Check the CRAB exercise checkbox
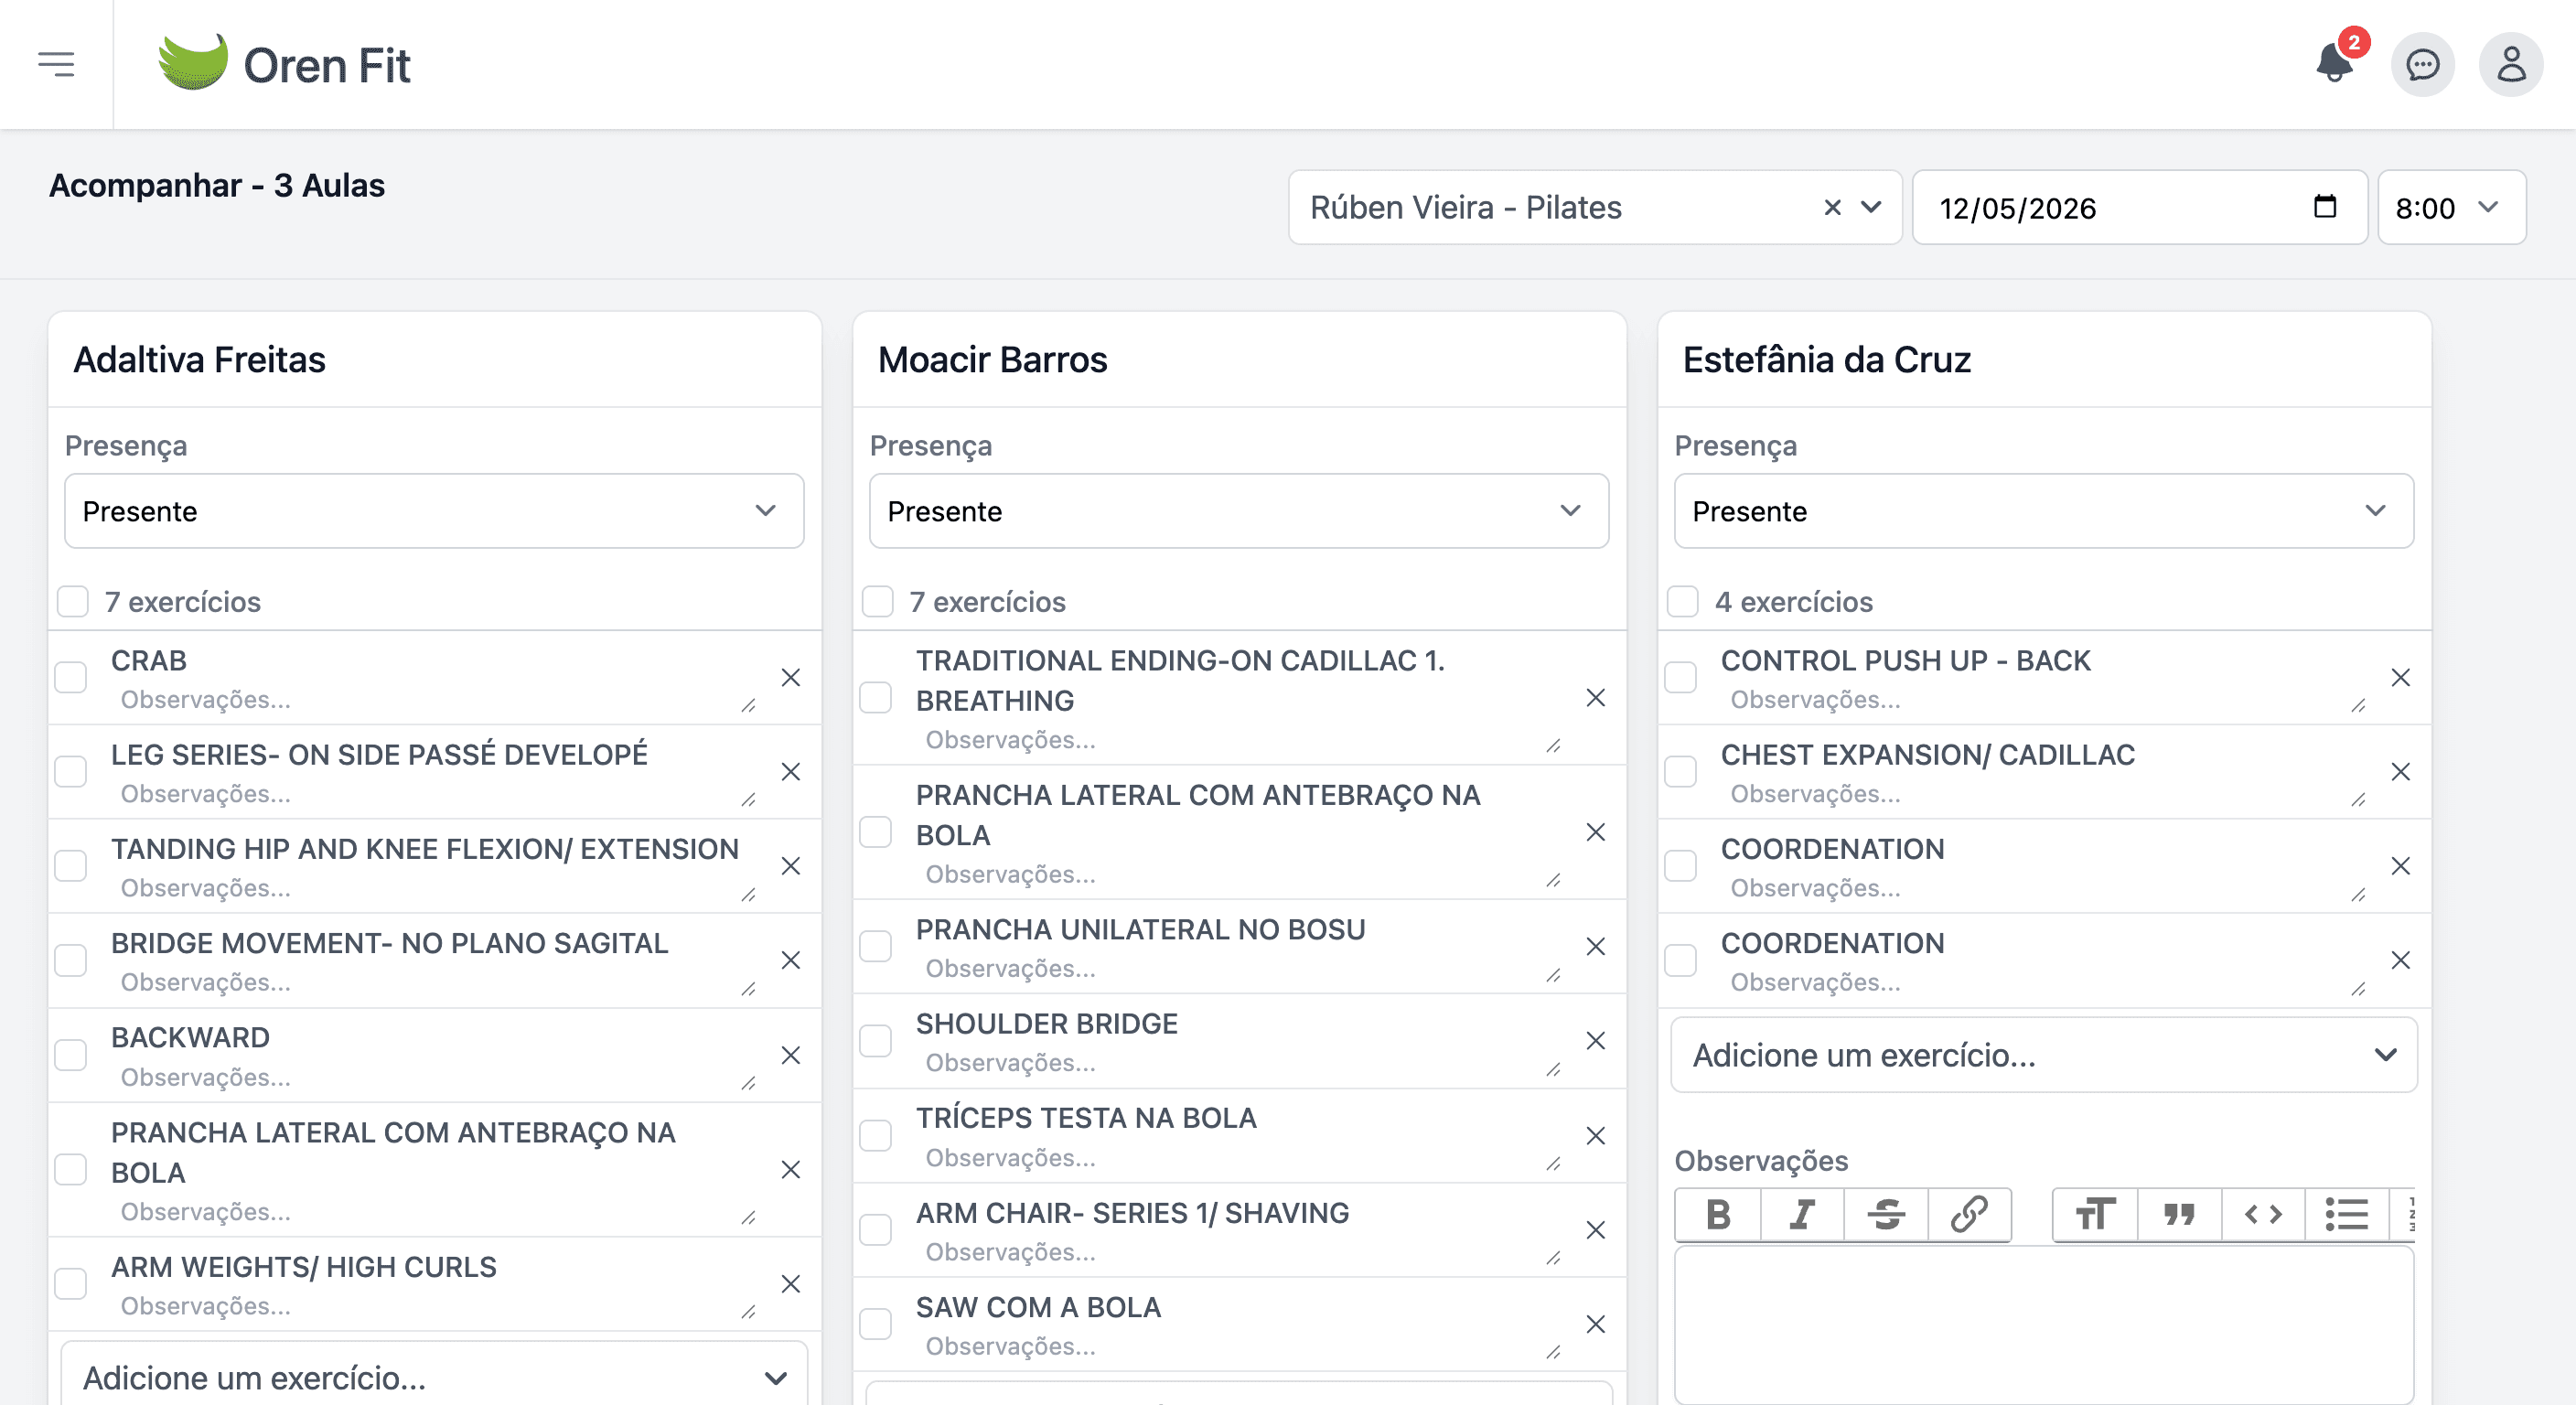Image resolution: width=2576 pixels, height=1405 pixels. (71, 678)
